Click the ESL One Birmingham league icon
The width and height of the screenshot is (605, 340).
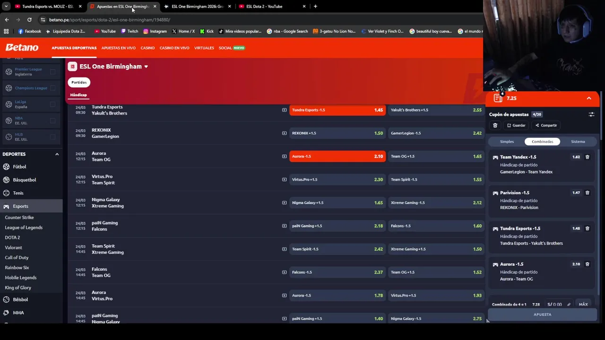(x=72, y=67)
